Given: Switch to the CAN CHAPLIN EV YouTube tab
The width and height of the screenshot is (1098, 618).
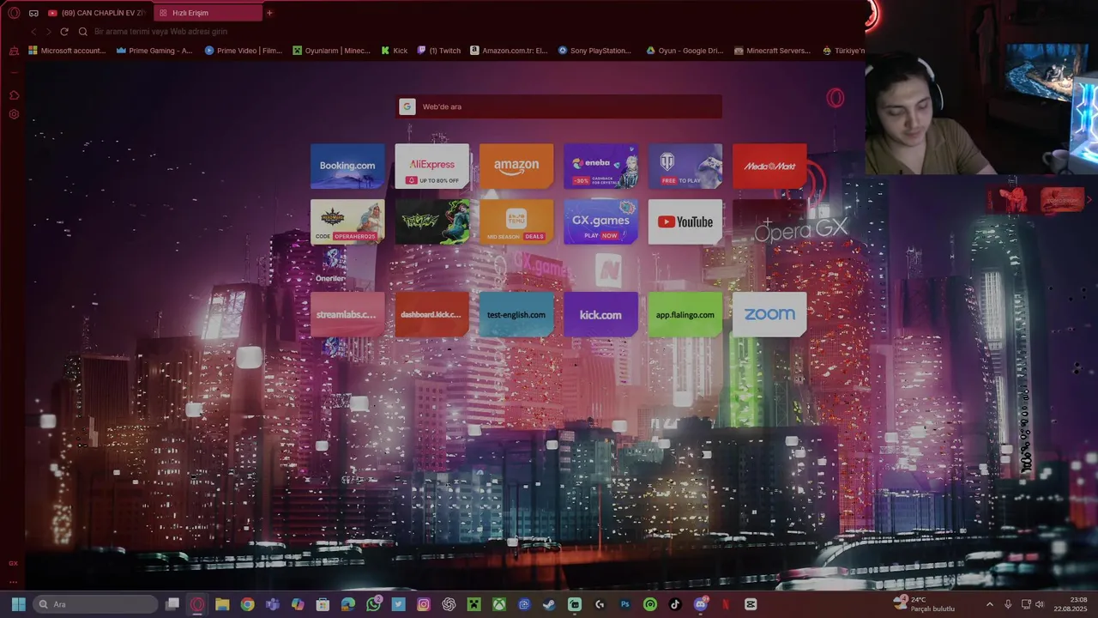Looking at the screenshot, I should click(x=97, y=13).
